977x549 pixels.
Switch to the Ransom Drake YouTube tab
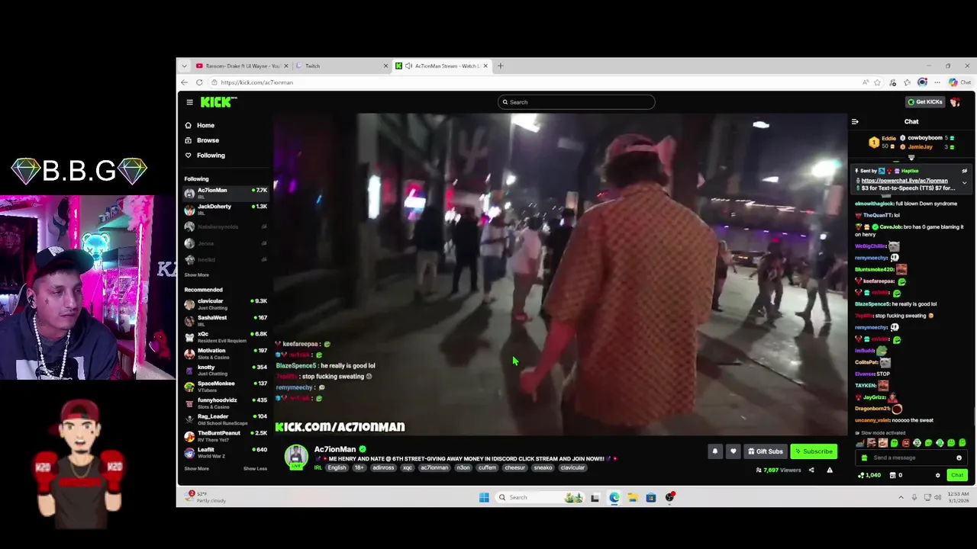(x=242, y=66)
